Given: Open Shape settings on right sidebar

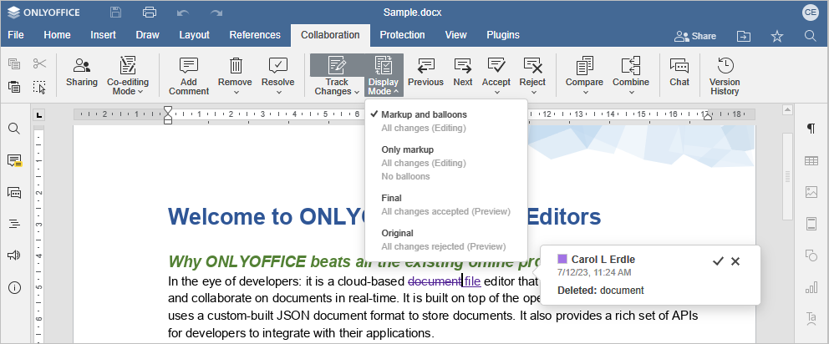Looking at the screenshot, I should (x=811, y=255).
